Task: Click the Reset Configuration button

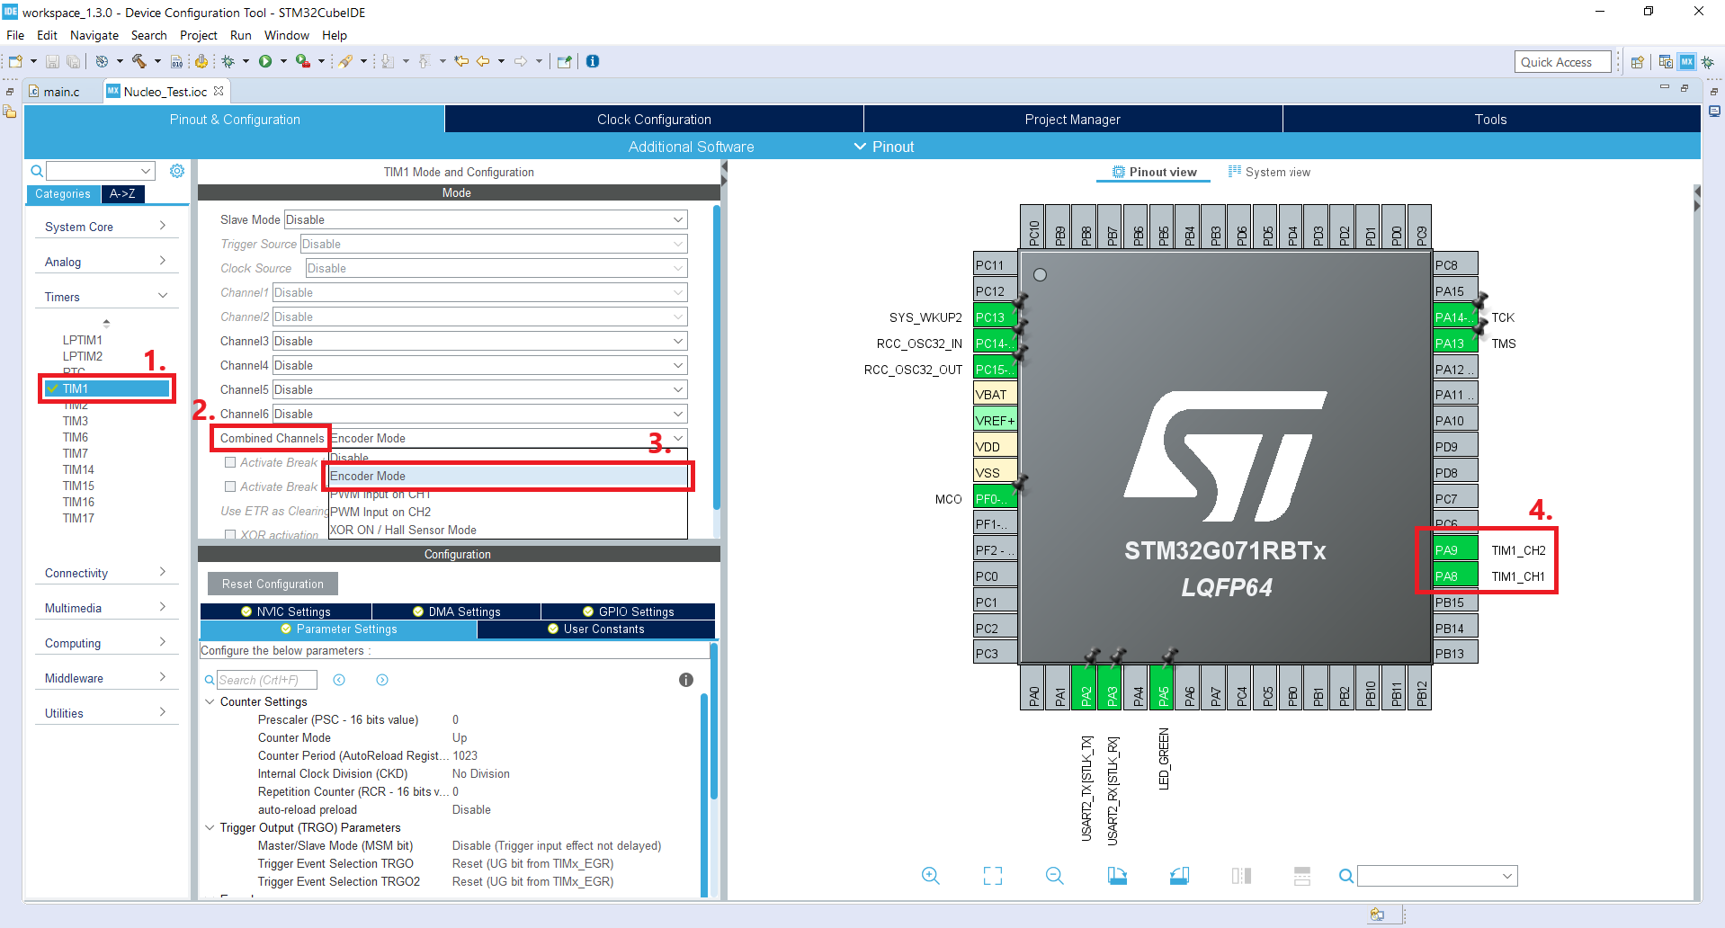Action: (273, 584)
